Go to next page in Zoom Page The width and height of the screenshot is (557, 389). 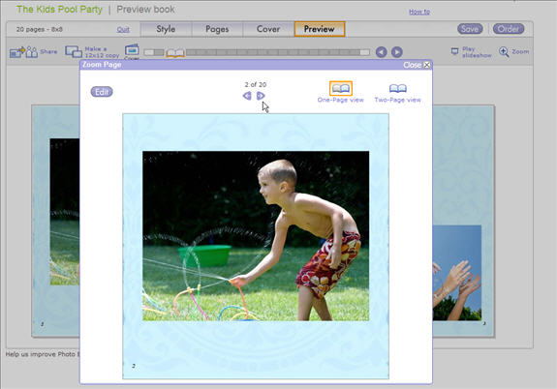261,96
